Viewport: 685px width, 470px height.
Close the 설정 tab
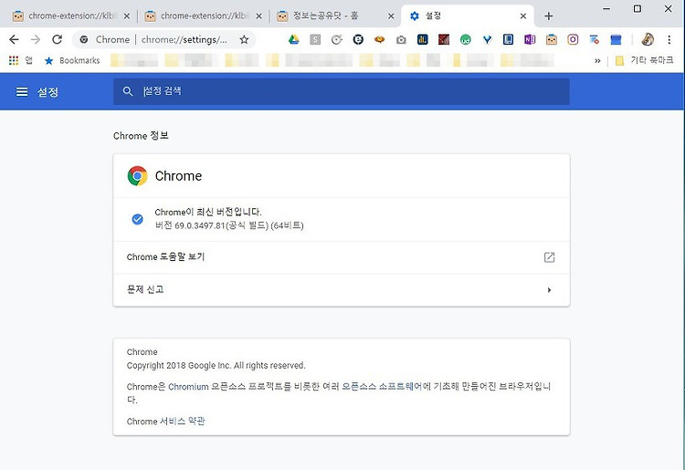[523, 16]
